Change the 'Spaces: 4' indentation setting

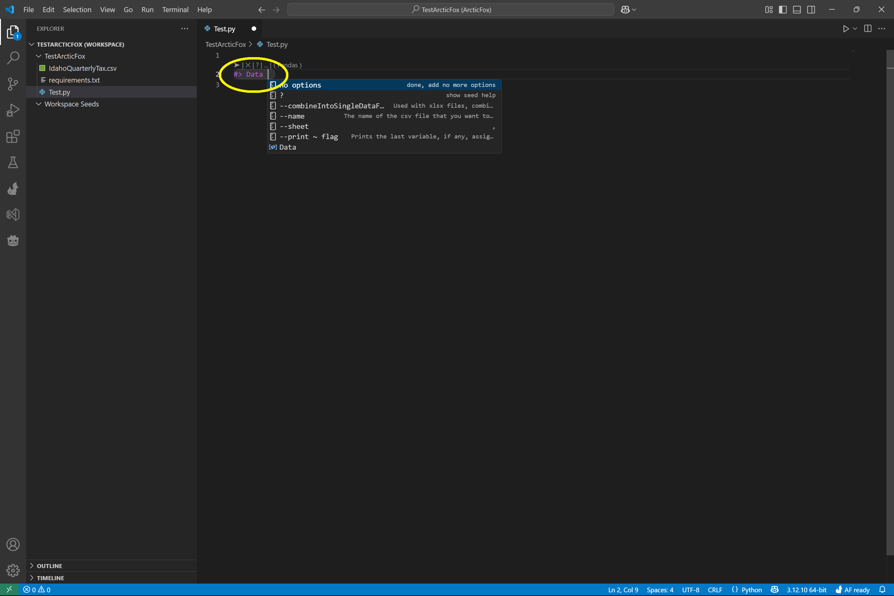660,589
